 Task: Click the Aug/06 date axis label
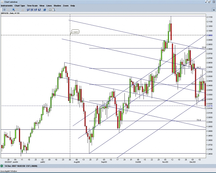(x=77, y=162)
